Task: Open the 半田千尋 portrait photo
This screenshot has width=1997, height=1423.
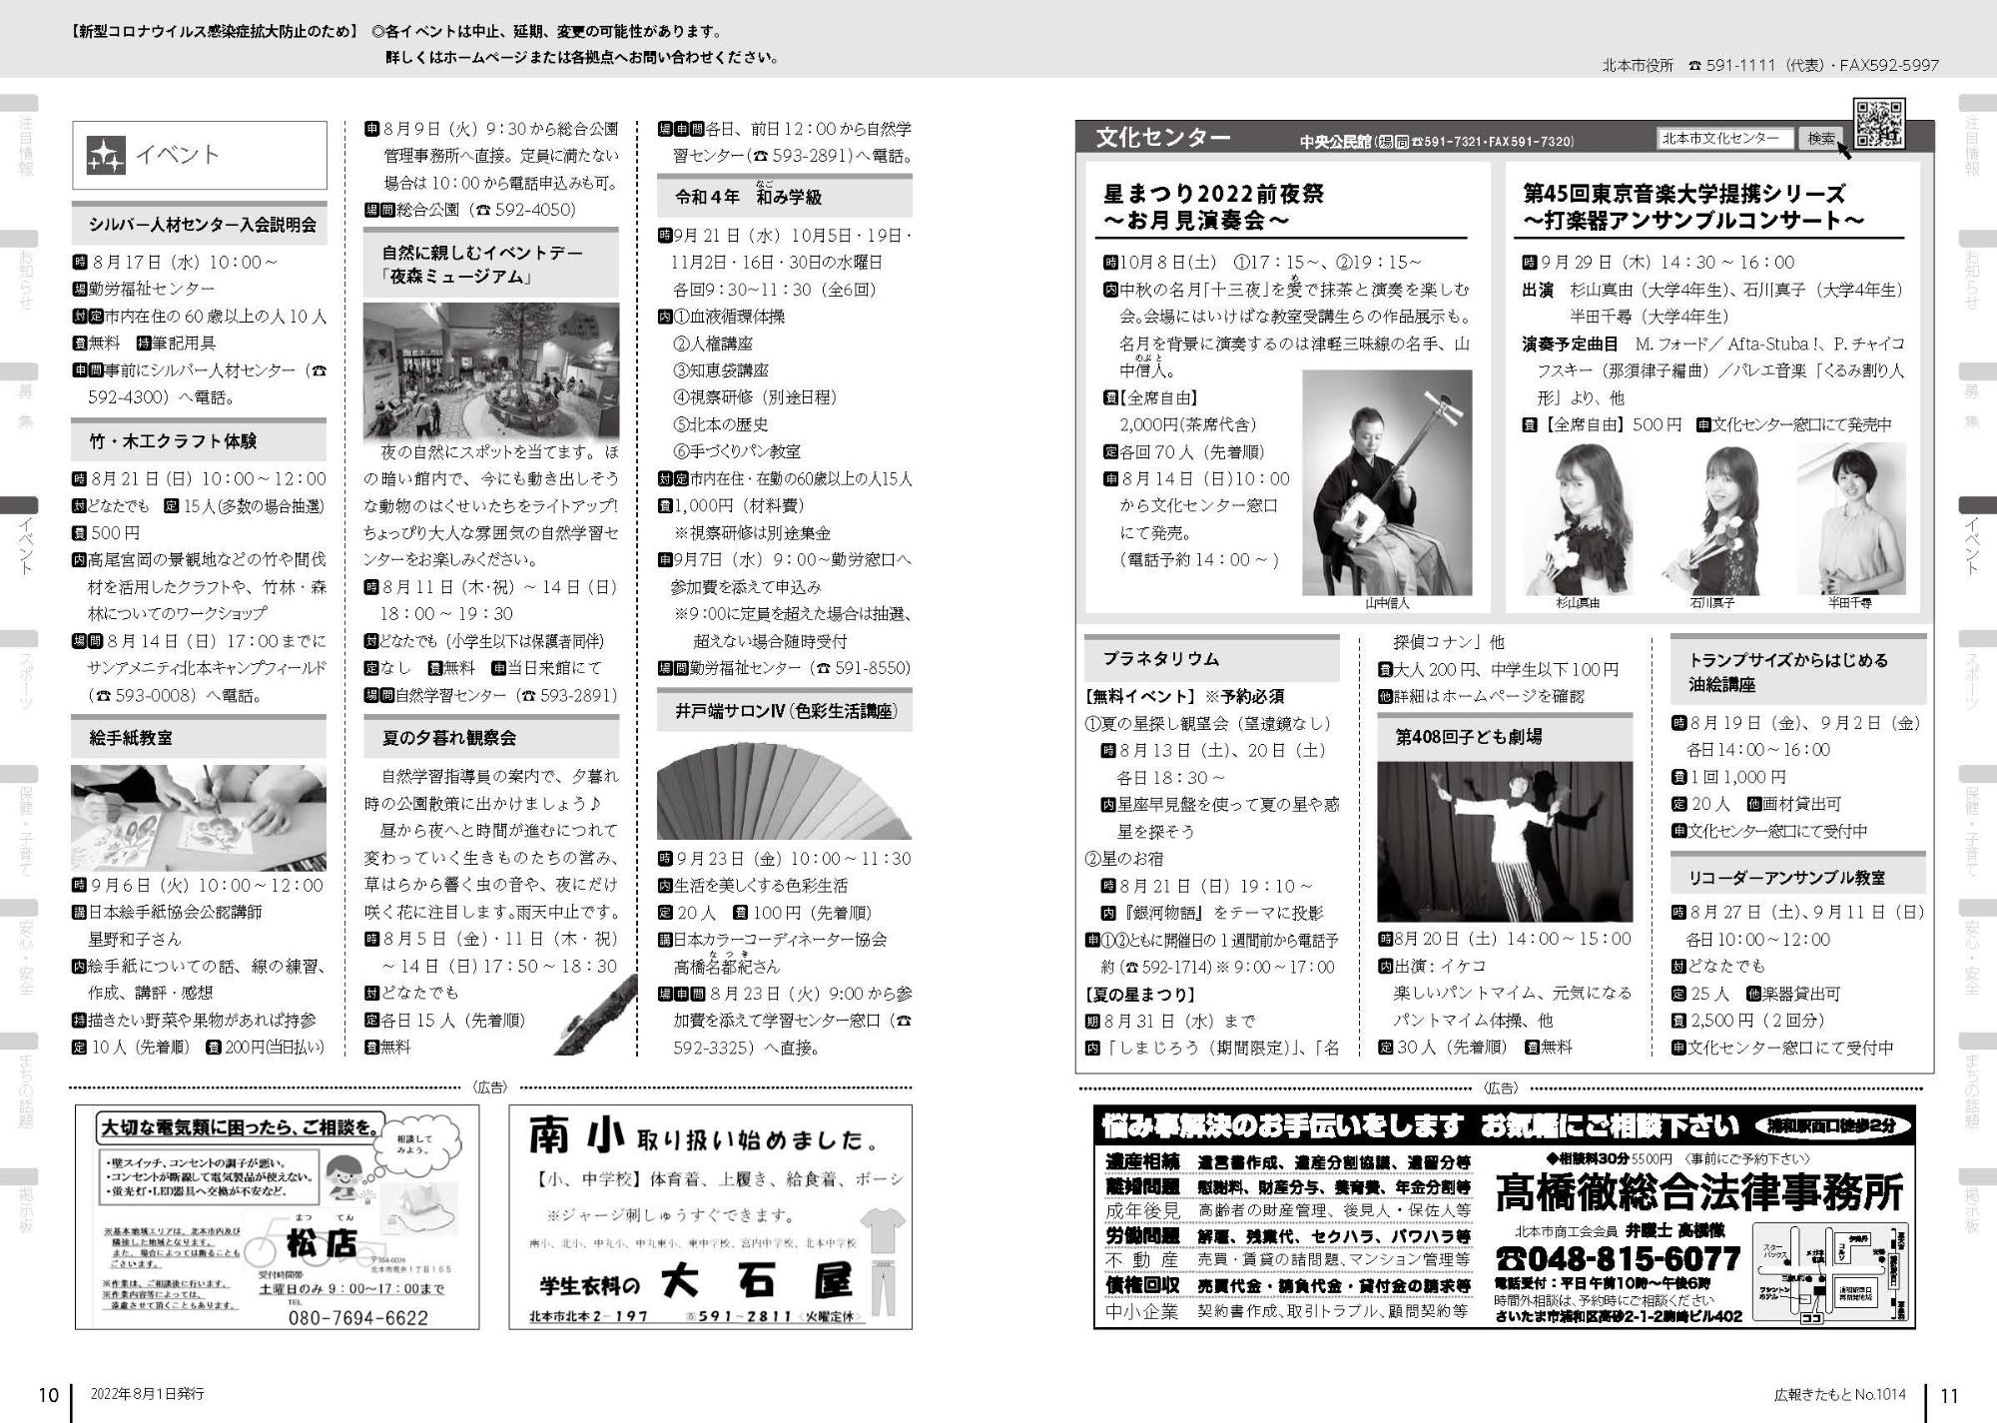Action: click(1850, 518)
